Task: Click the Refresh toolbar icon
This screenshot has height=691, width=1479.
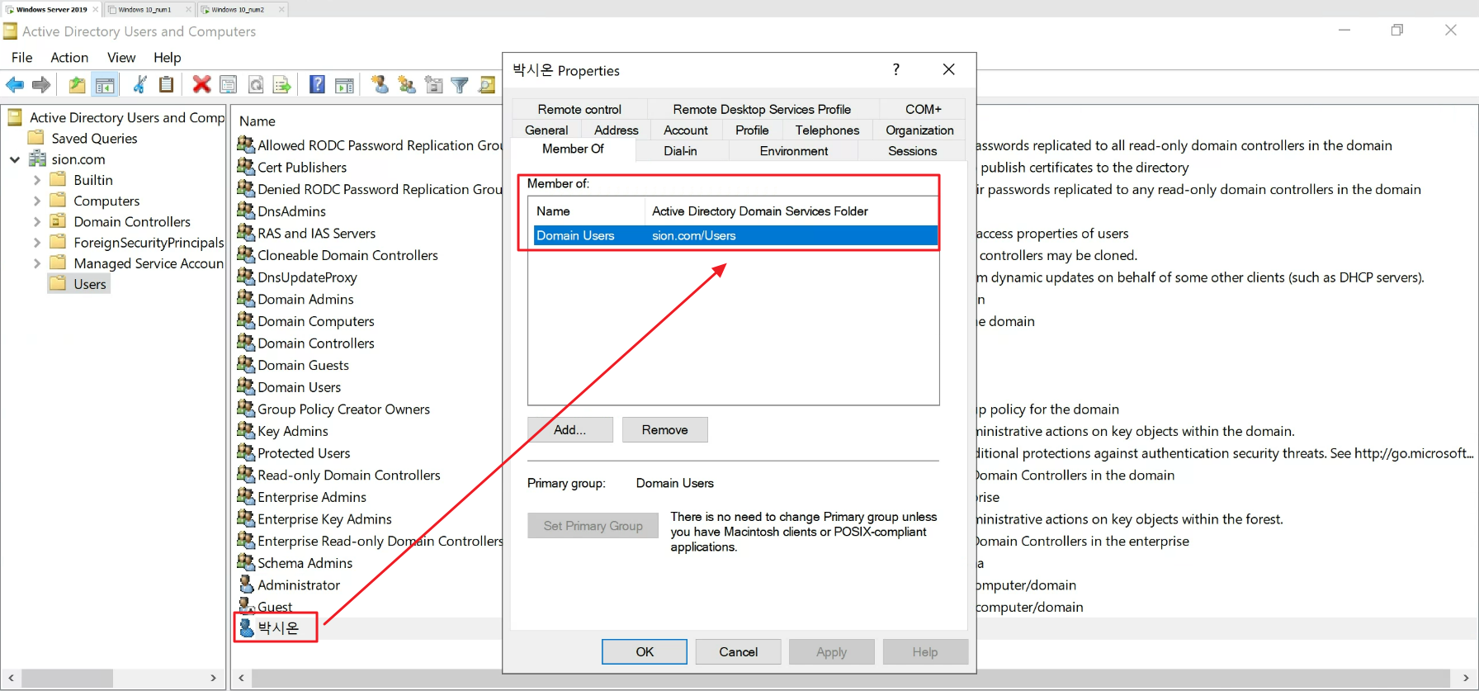Action: click(256, 84)
